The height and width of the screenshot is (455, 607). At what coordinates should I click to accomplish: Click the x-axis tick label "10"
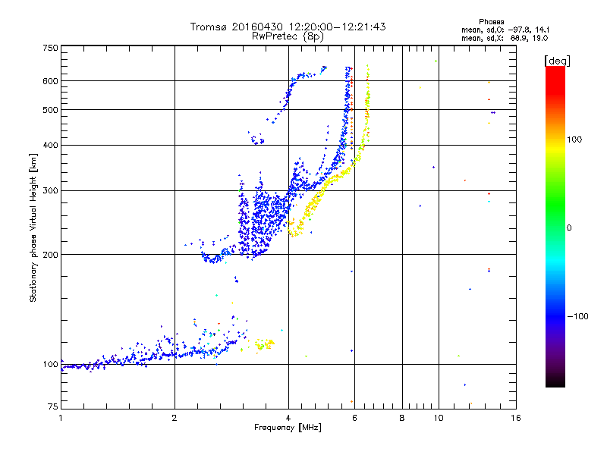[439, 418]
